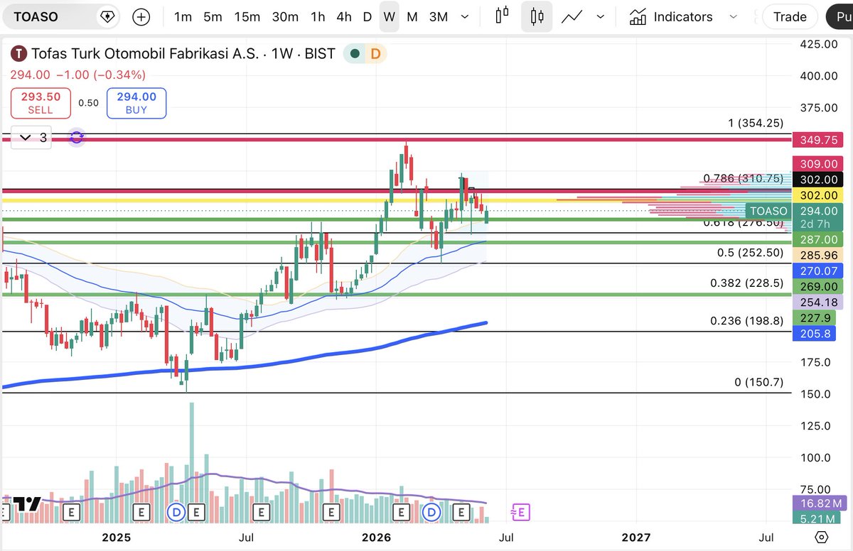Toggle the candlestick chart style
The image size is (853, 551).
point(537,16)
